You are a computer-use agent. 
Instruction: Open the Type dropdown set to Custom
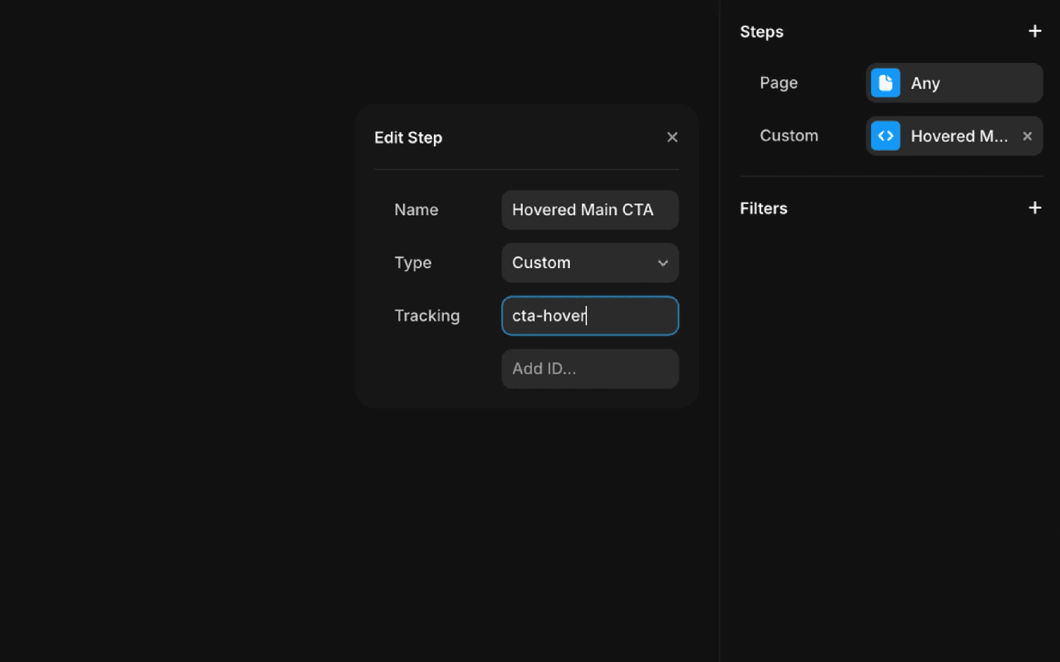[590, 263]
